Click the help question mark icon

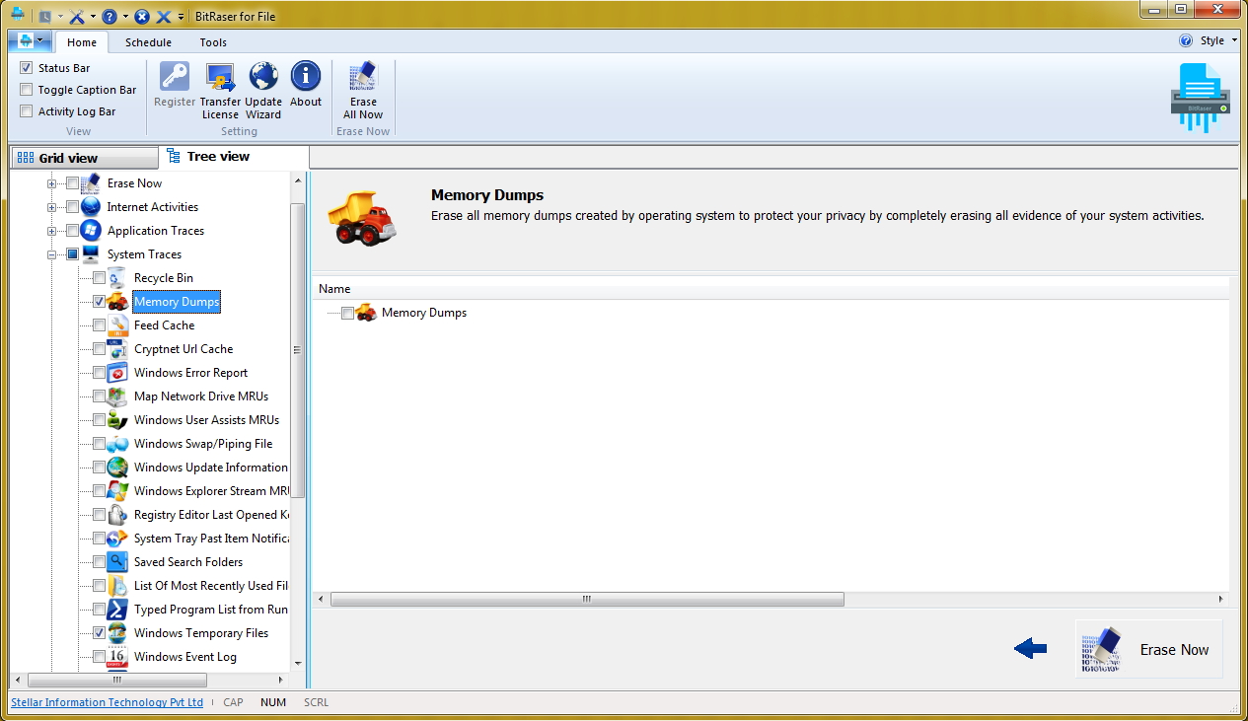point(110,17)
